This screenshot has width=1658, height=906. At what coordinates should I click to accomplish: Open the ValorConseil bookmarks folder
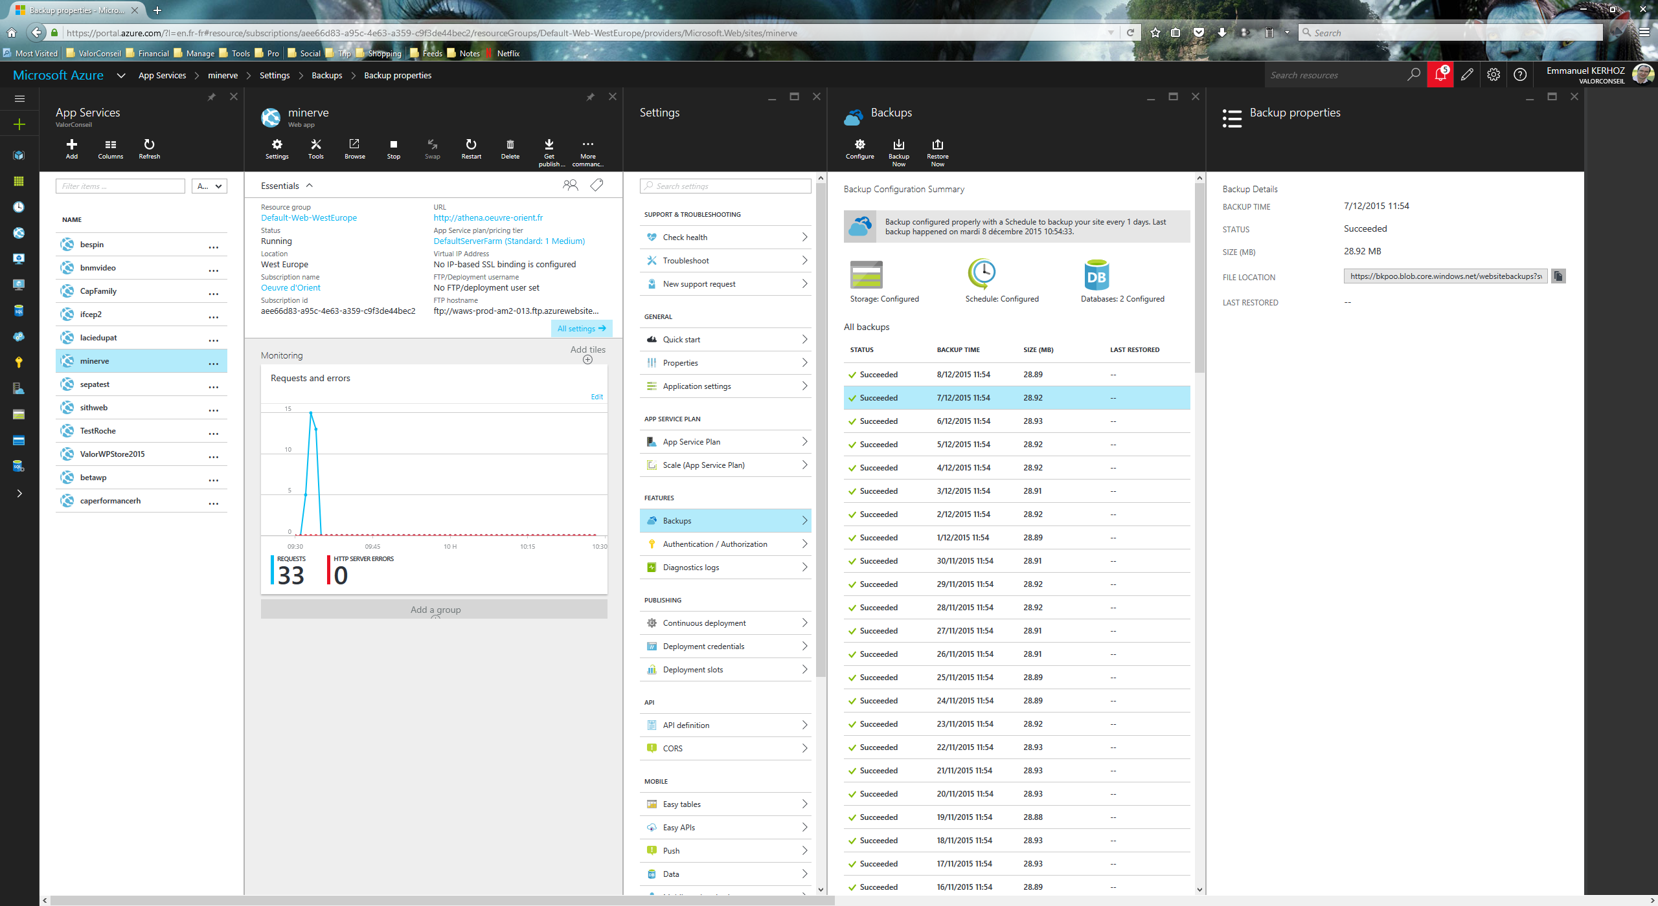[94, 54]
